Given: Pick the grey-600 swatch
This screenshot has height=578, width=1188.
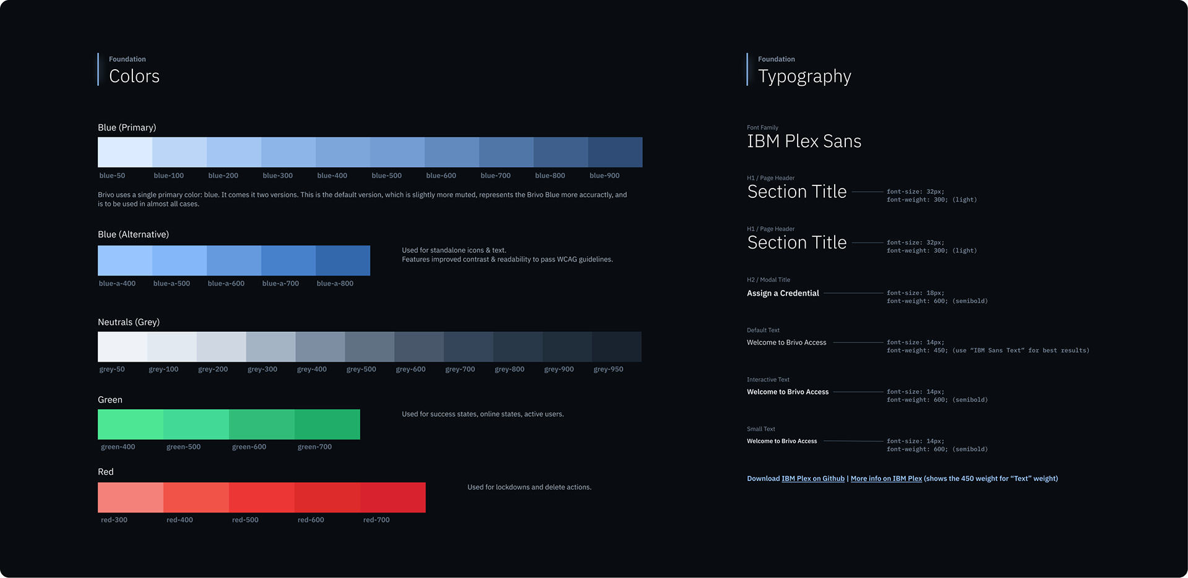Looking at the screenshot, I should click(420, 347).
